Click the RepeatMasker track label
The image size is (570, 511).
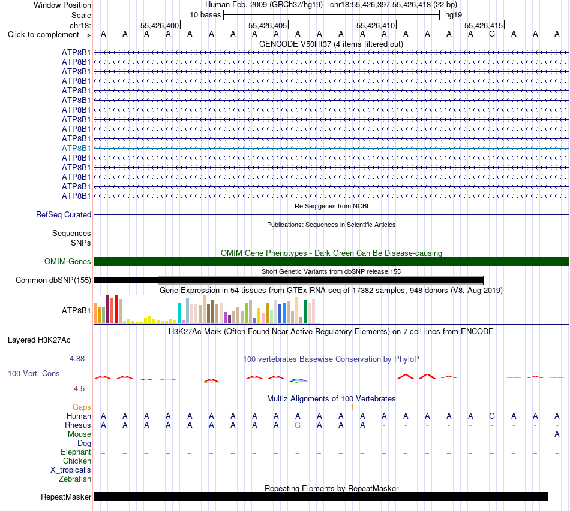click(x=66, y=497)
